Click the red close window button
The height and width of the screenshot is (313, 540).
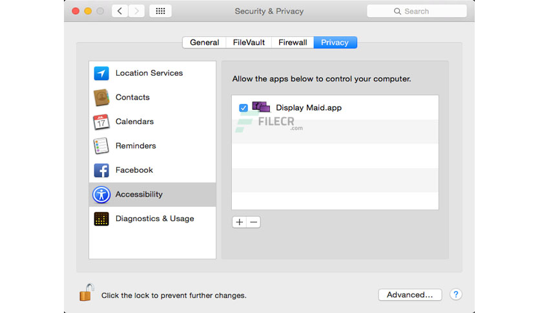[x=76, y=11]
